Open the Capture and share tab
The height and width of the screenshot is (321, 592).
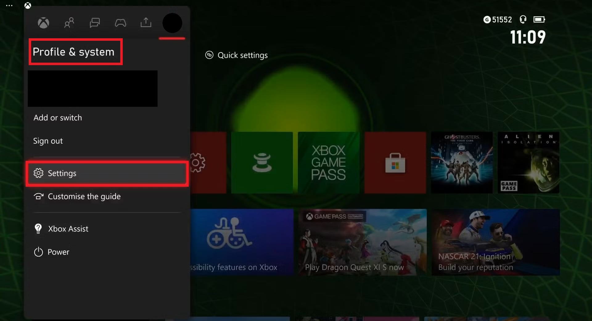tap(146, 22)
